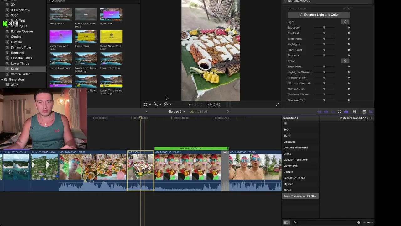The height and width of the screenshot is (226, 401).
Task: Select the Bump News With Logo thumbnail
Action: (x=111, y=37)
